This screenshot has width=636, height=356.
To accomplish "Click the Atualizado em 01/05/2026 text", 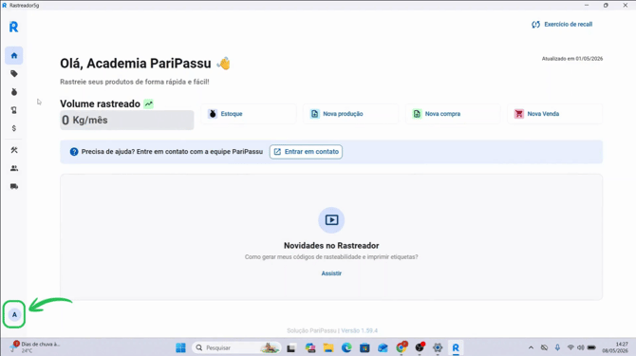I will (572, 59).
